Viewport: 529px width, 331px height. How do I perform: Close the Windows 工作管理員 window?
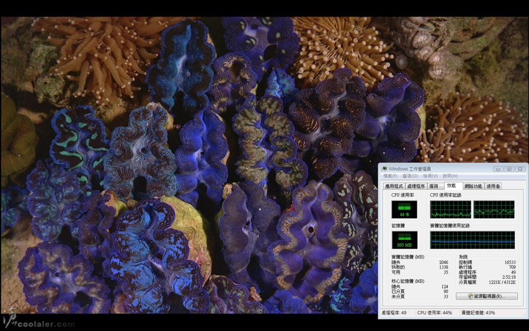point(520,169)
